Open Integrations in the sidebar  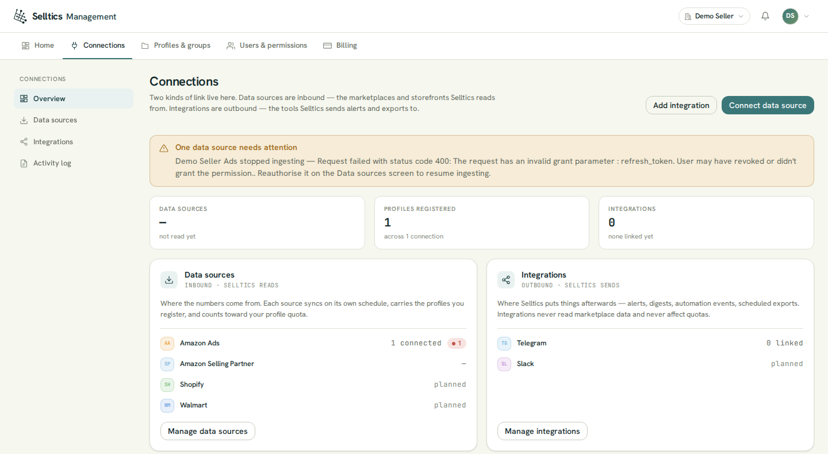coord(74,142)
